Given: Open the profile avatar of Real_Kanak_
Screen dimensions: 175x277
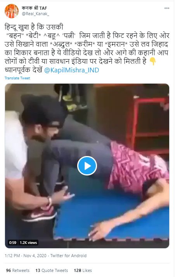Looking at the screenshot, I should click(x=12, y=11).
